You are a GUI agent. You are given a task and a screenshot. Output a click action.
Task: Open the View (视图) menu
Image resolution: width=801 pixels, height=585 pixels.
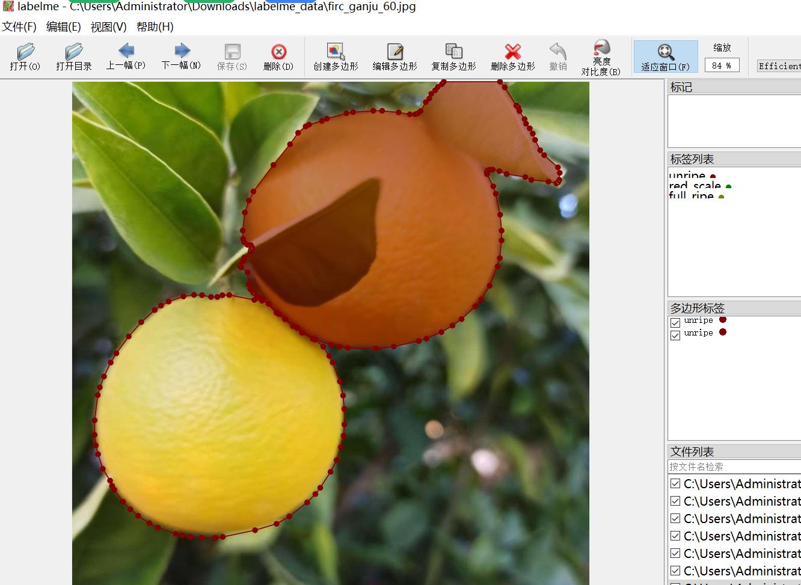click(108, 26)
